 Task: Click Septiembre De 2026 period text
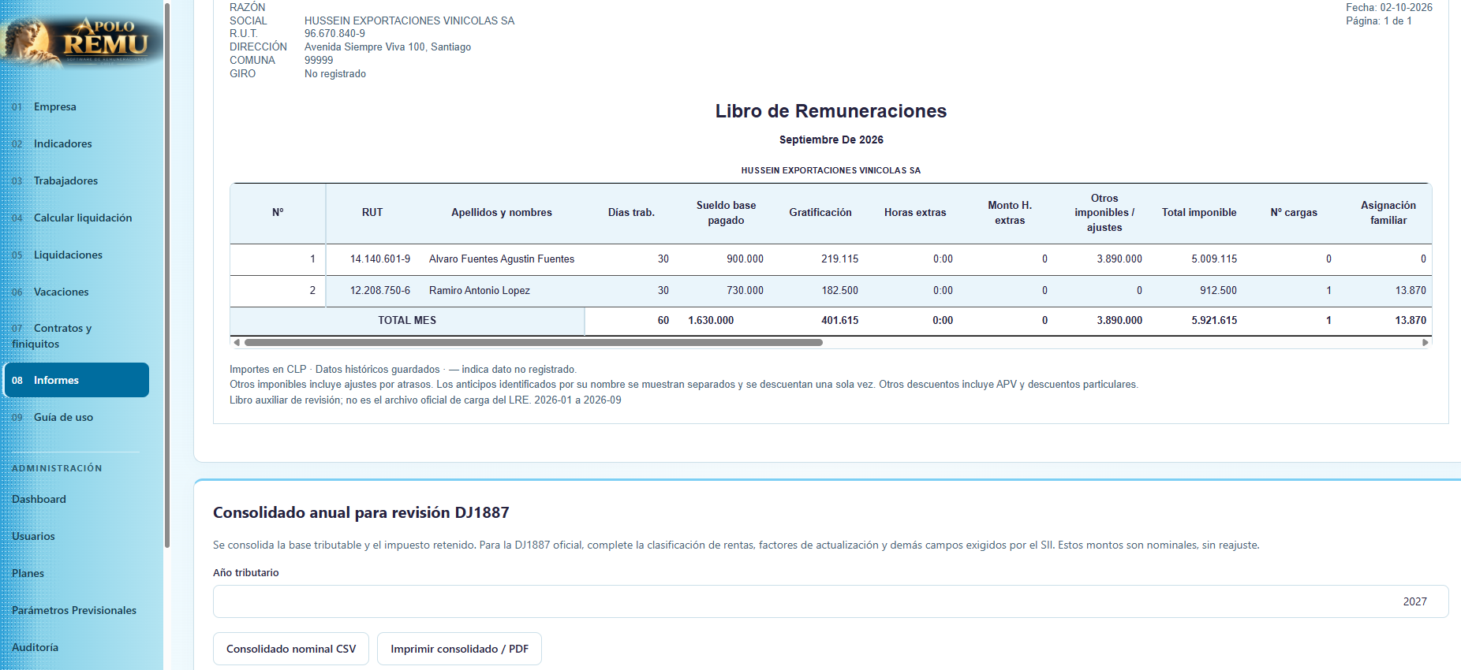click(x=831, y=140)
